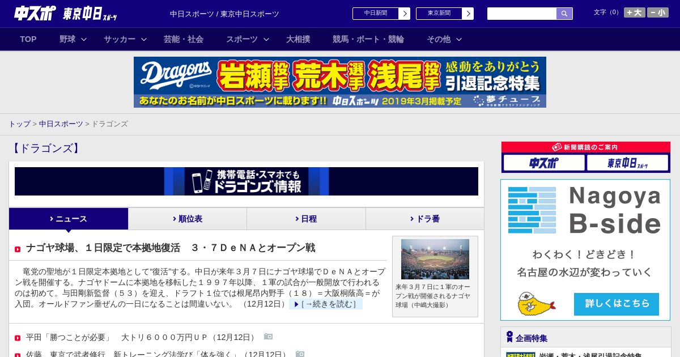
Task: Select the ニュース tab
Action: 69,219
